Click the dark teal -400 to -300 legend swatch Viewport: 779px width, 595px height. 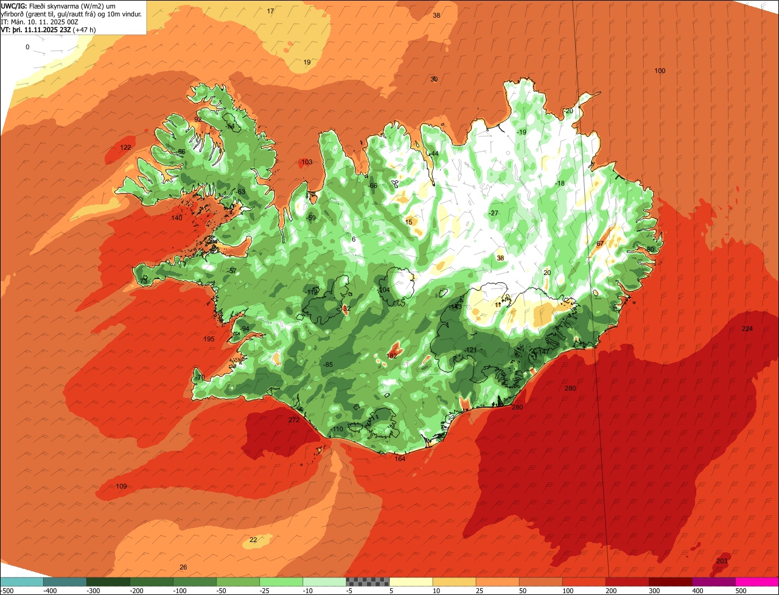tap(65, 581)
